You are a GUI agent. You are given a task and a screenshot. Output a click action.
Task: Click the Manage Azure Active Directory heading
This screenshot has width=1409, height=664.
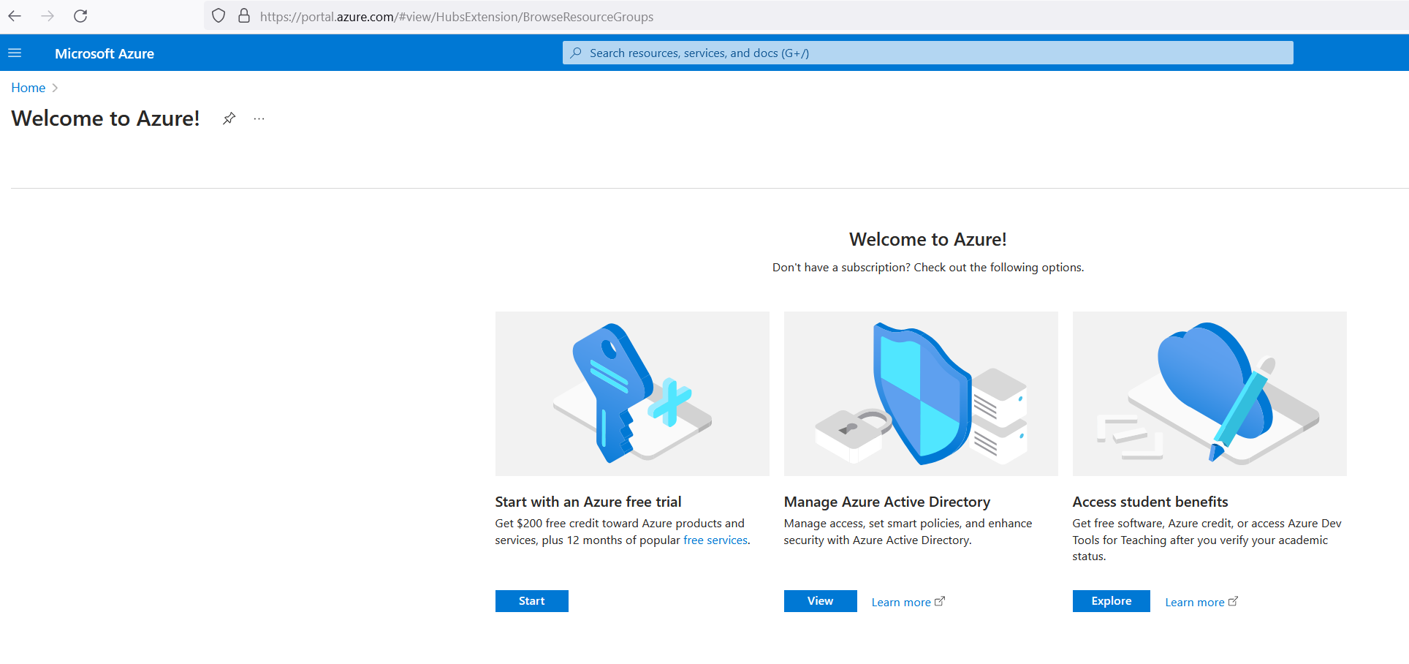(887, 502)
